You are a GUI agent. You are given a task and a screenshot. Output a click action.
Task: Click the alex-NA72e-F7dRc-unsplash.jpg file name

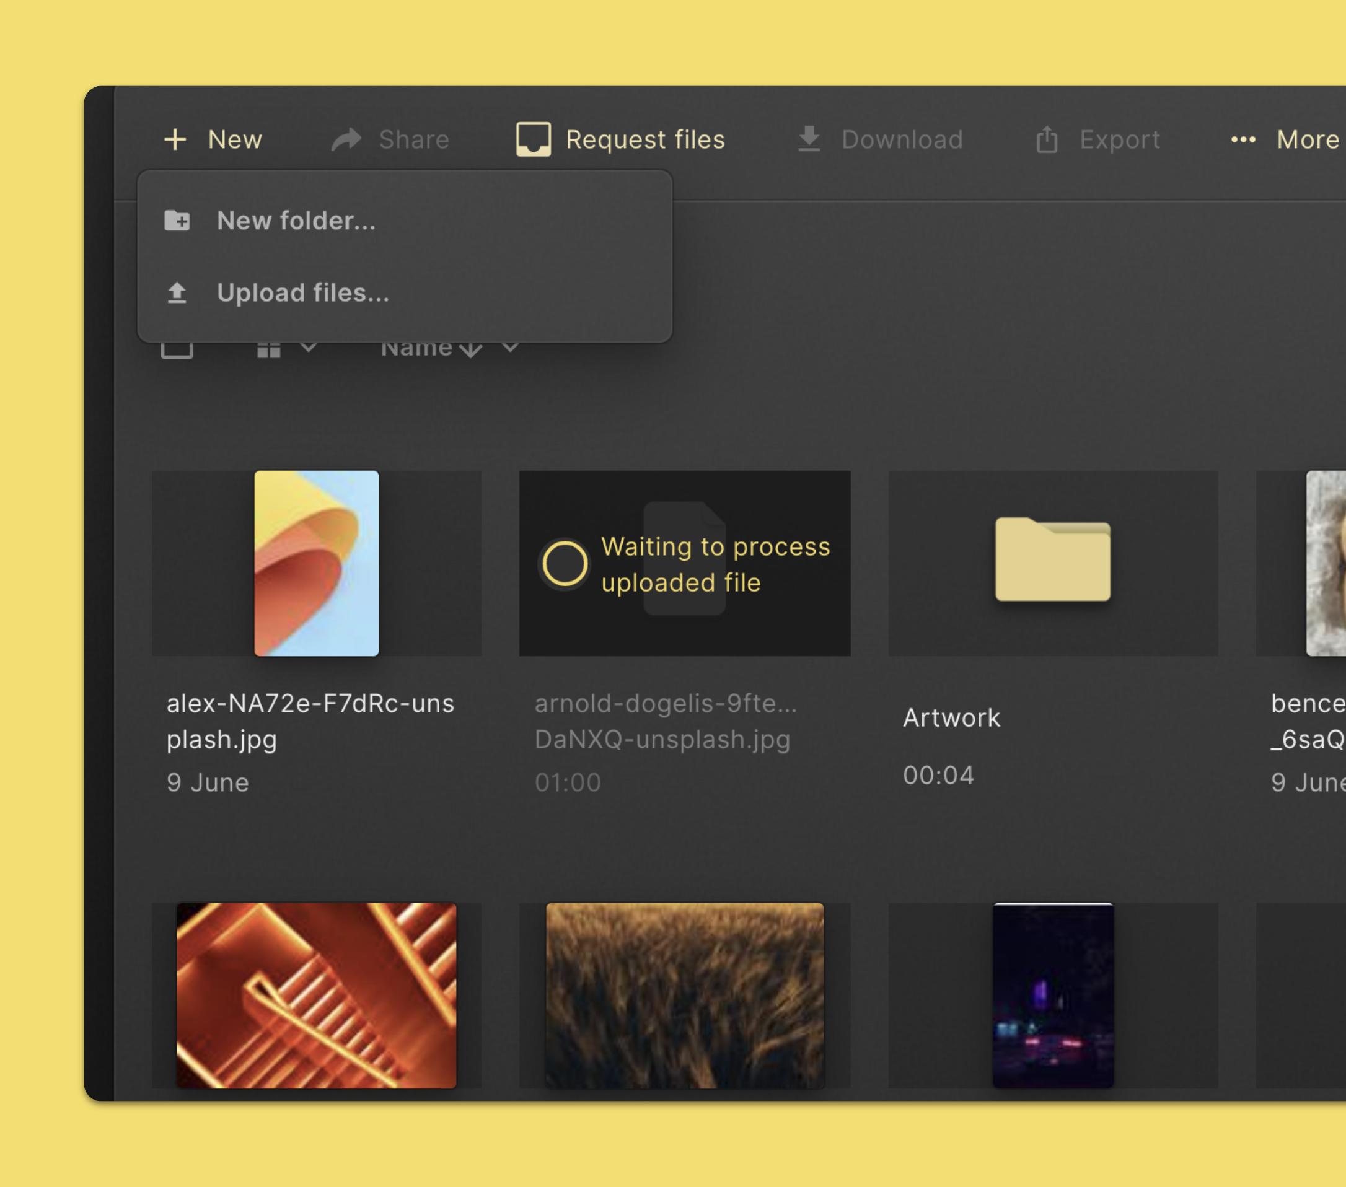(x=310, y=722)
